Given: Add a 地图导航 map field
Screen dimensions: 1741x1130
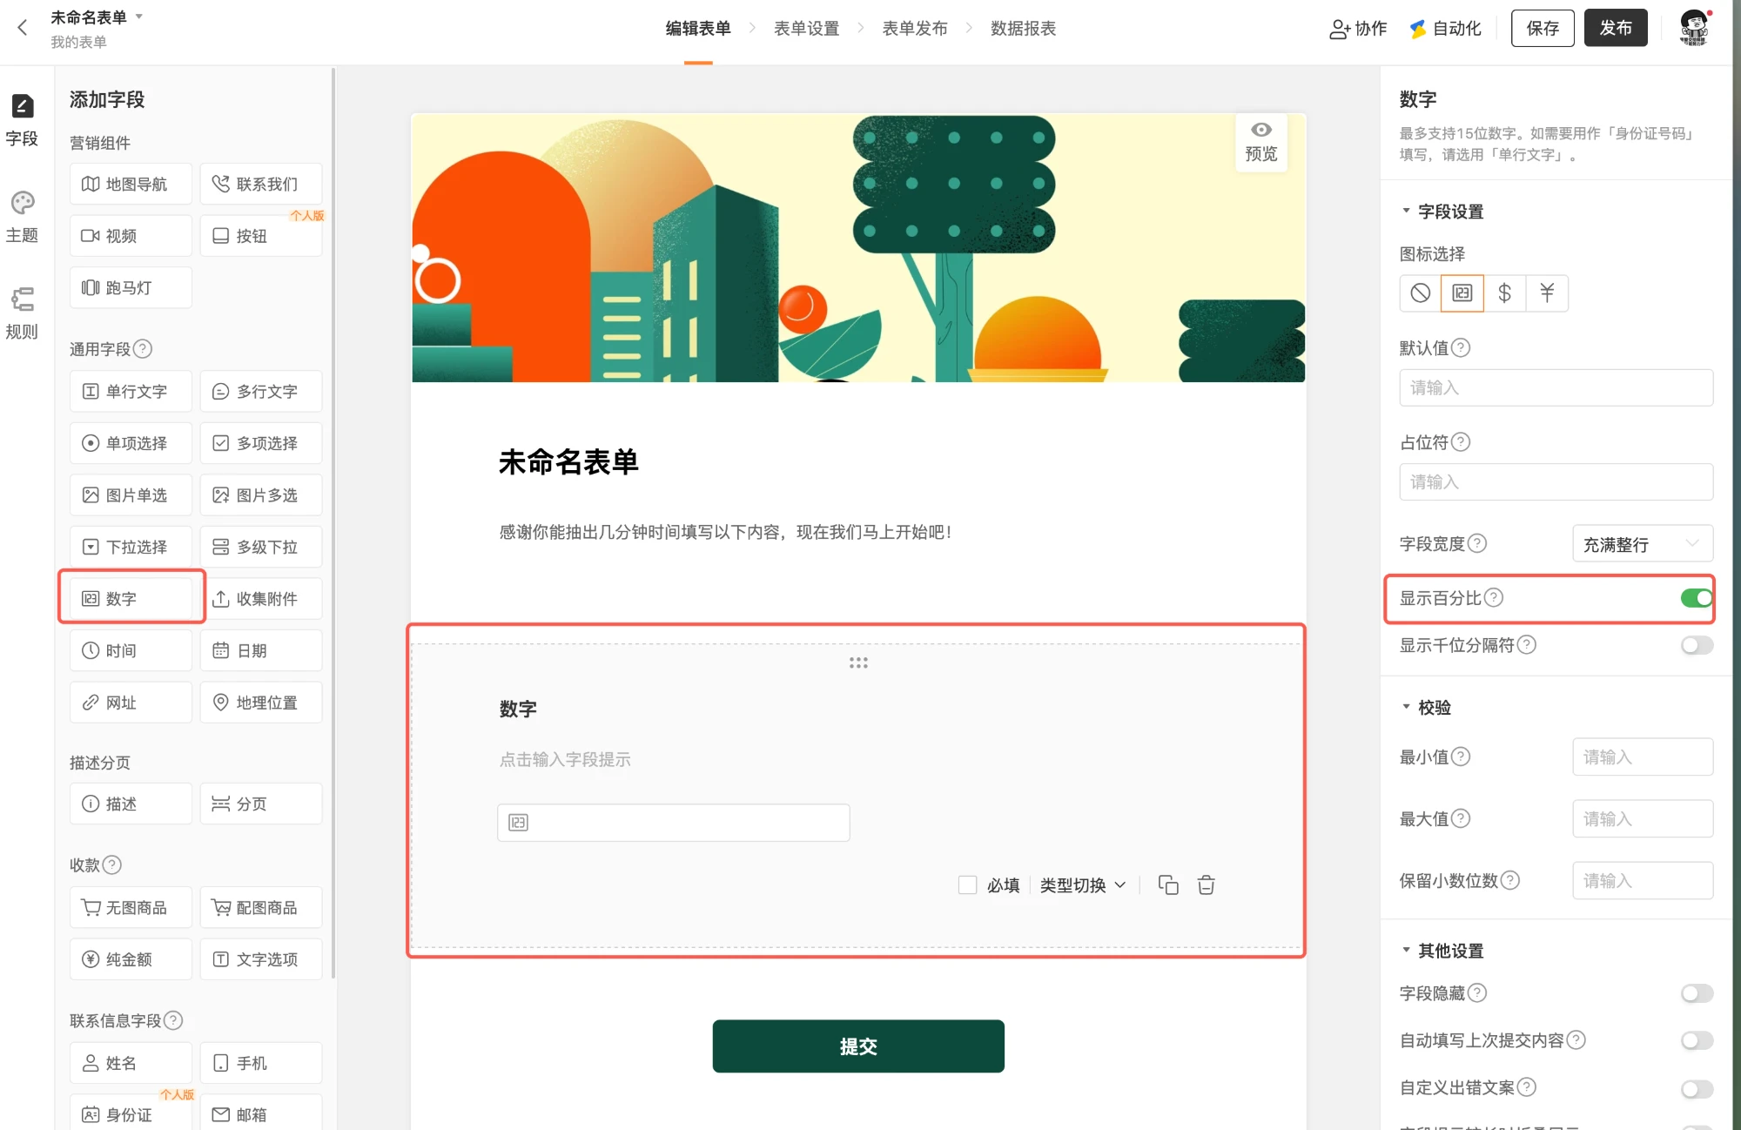Looking at the screenshot, I should (x=131, y=185).
